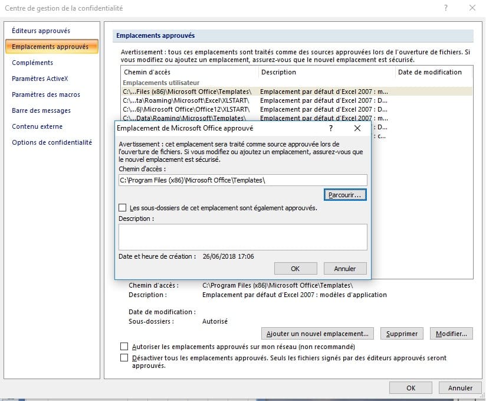The height and width of the screenshot is (401, 486).
Task: Select Contenu externe in the left pane
Action: click(37, 126)
